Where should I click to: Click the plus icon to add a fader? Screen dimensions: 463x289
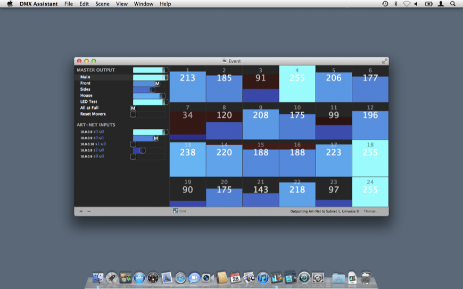click(81, 211)
